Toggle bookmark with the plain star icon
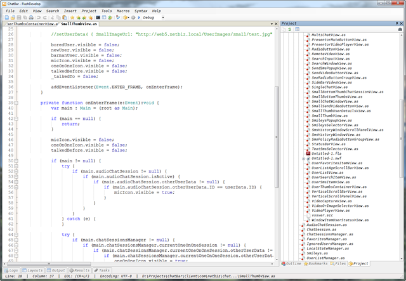 point(72,18)
